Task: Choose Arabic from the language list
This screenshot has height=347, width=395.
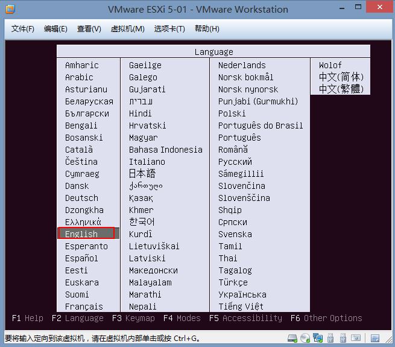Action: 79,77
